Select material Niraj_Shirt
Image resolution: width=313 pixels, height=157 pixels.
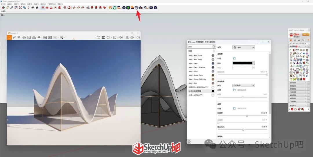201,72
